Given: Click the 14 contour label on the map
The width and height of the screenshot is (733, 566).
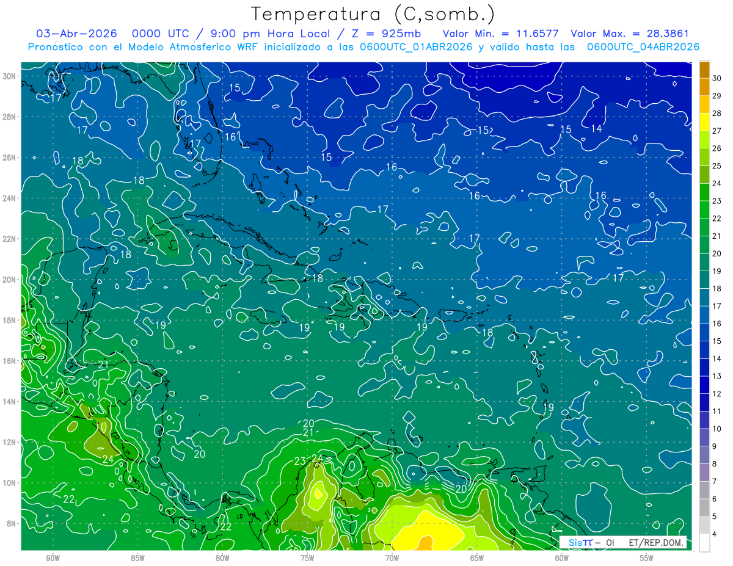Looking at the screenshot, I should [x=596, y=129].
